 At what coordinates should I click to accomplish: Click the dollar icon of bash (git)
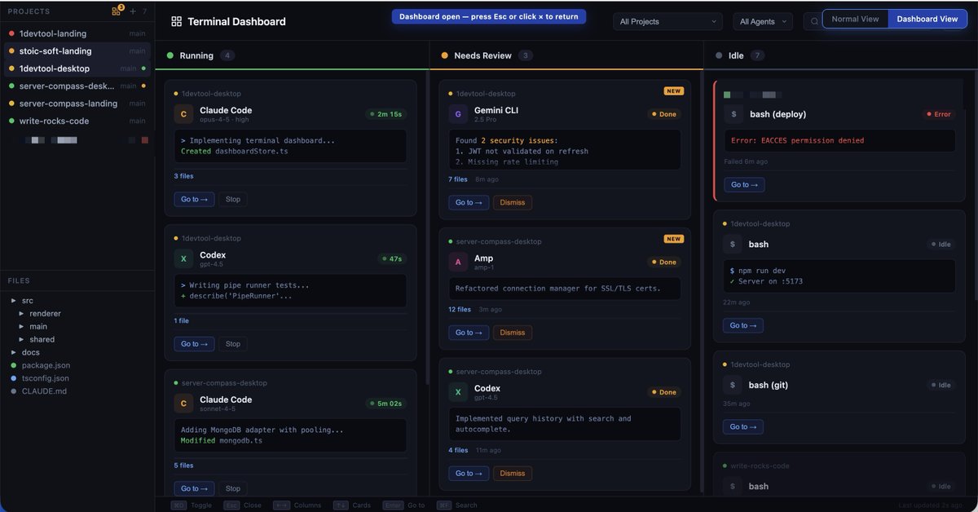point(733,385)
